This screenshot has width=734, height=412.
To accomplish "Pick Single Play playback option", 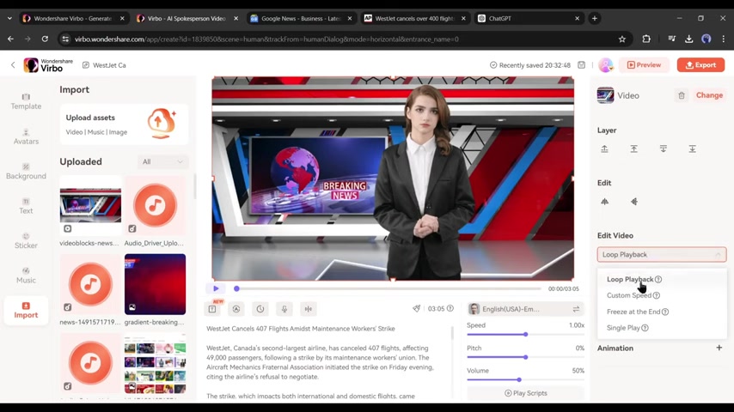I will tap(623, 328).
